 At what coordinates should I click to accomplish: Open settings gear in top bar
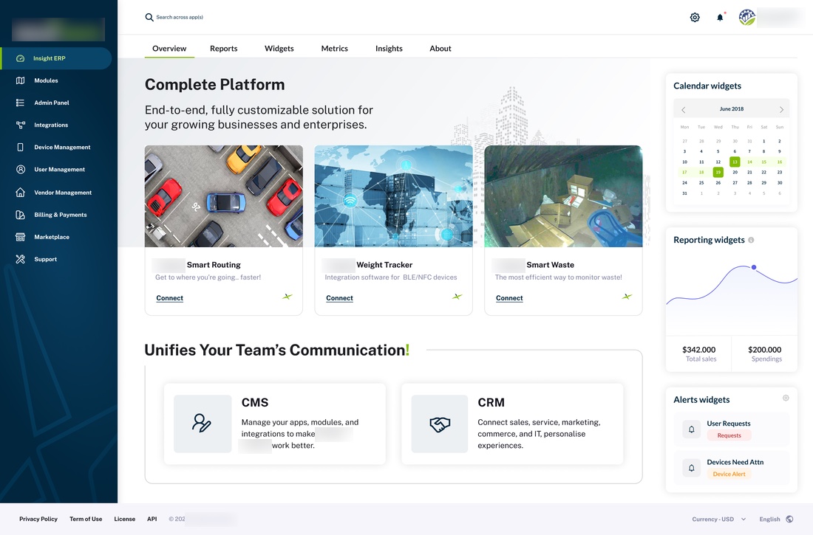695,18
